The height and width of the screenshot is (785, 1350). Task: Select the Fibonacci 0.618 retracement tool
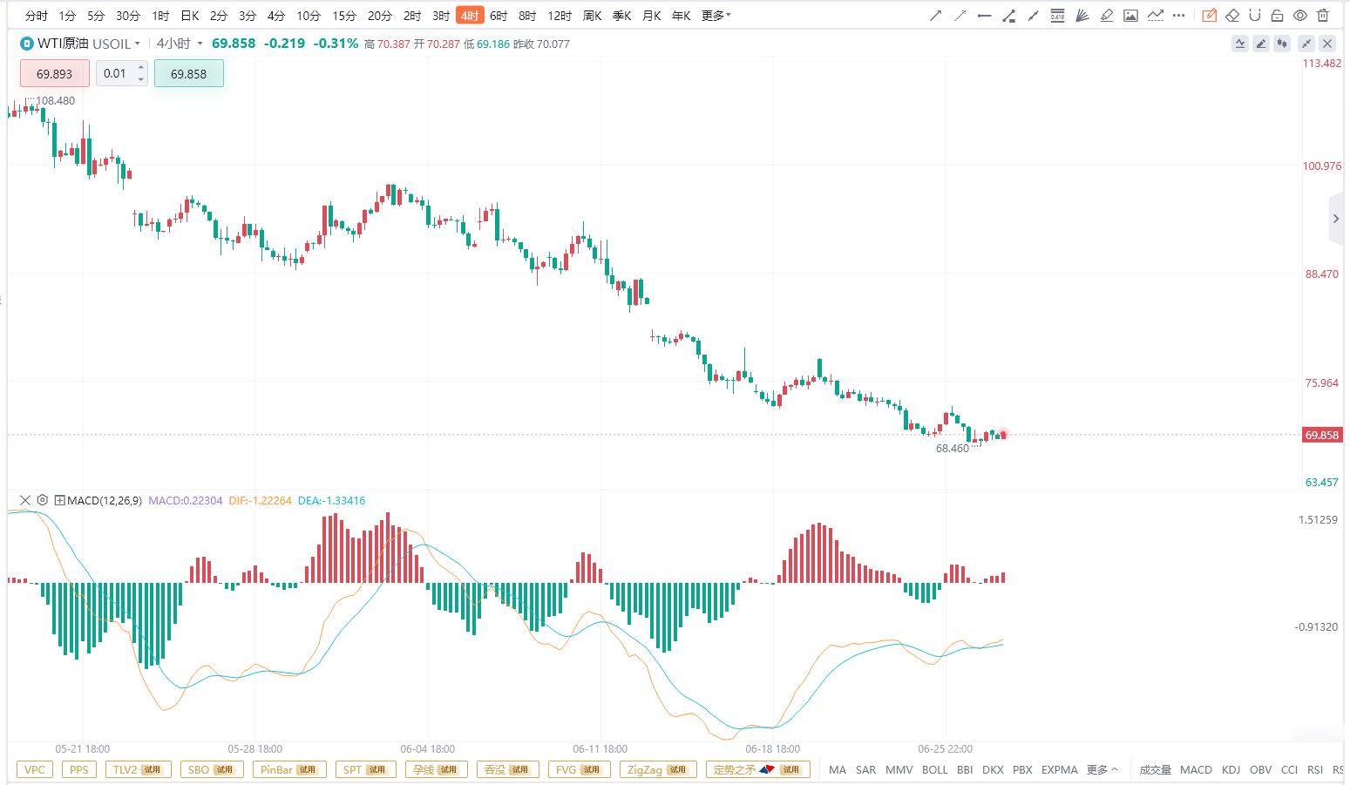1057,16
